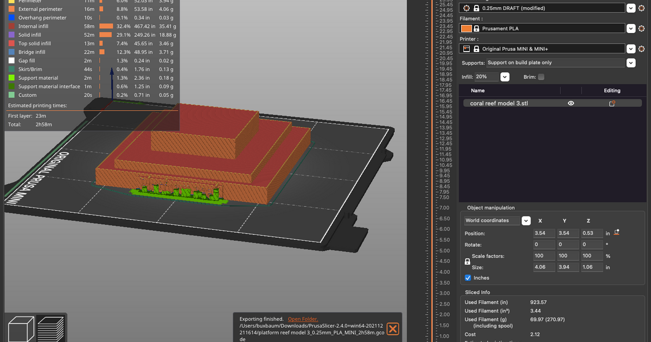Image resolution: width=651 pixels, height=342 pixels.
Task: Uncheck the Inches checkbox
Action: (x=468, y=277)
